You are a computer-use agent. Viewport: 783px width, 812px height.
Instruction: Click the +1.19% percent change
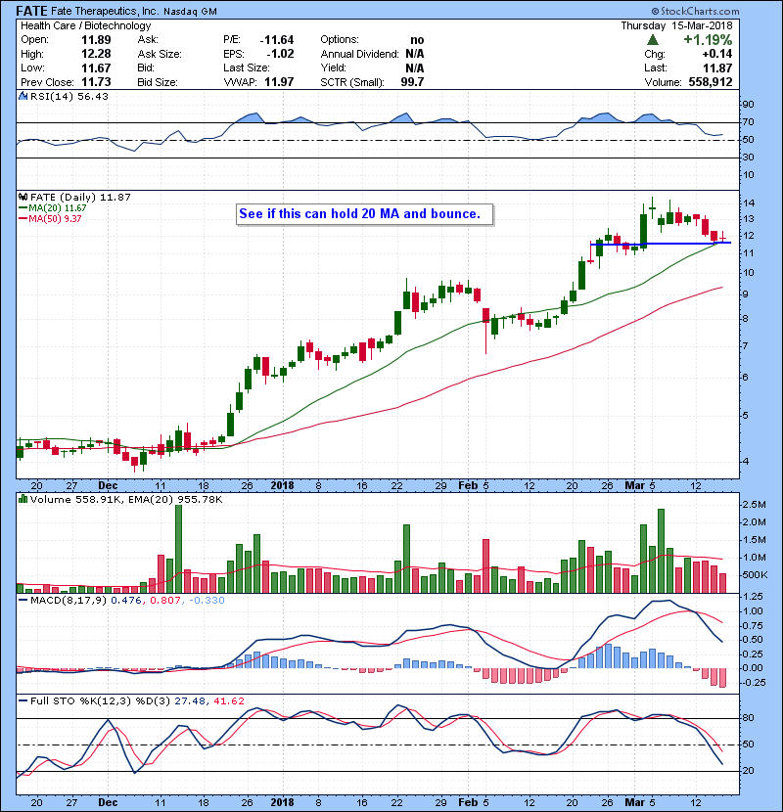pos(708,40)
